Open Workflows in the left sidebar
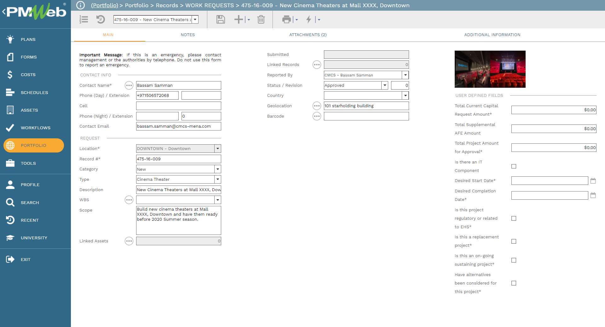605x327 pixels. pos(35,128)
